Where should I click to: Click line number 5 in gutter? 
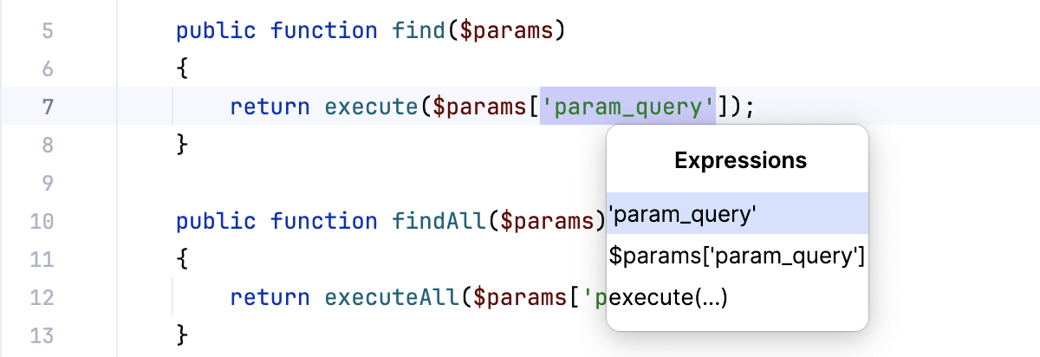pos(47,32)
